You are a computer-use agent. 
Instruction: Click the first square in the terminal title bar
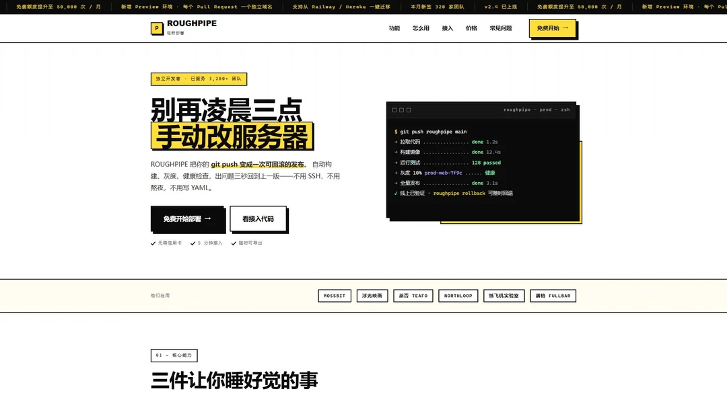[x=394, y=110]
